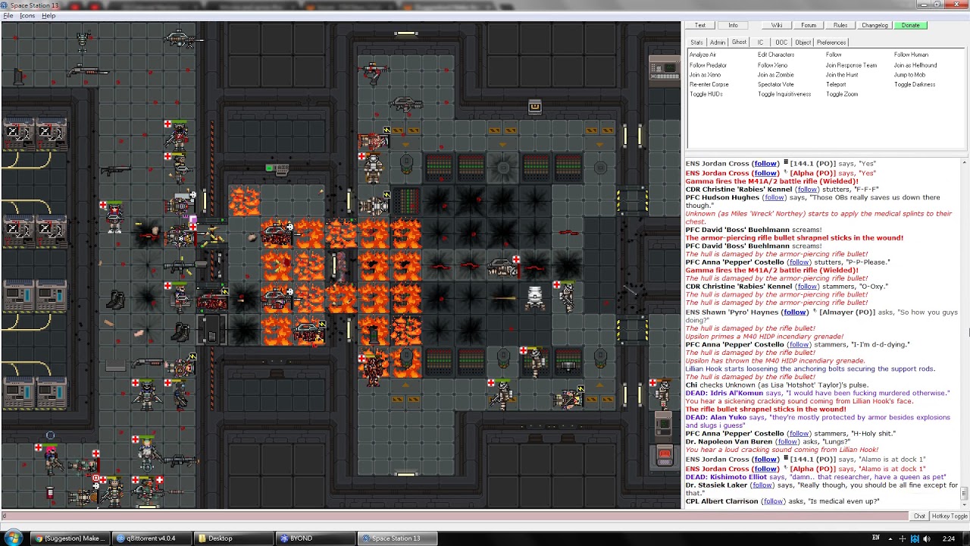
Task: Click the computer console at map's top right
Action: click(665, 68)
